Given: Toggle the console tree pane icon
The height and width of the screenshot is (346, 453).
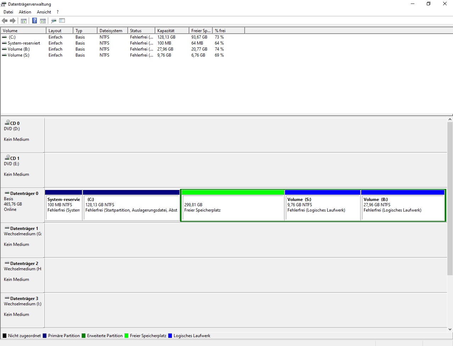Looking at the screenshot, I should (24, 21).
